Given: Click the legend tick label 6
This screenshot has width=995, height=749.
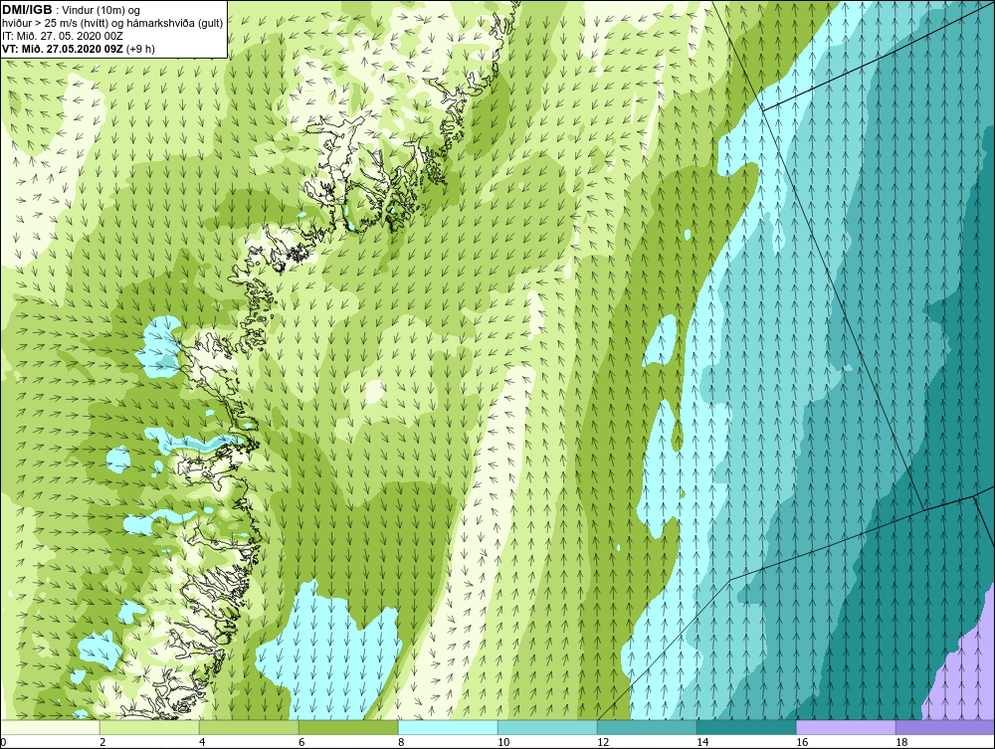Looking at the screenshot, I should point(301,743).
